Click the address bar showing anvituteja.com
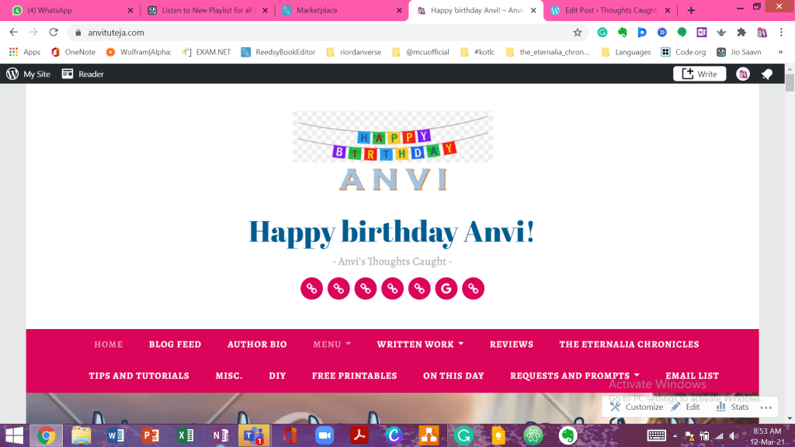Screen dimensions: 795x447 [311, 33]
